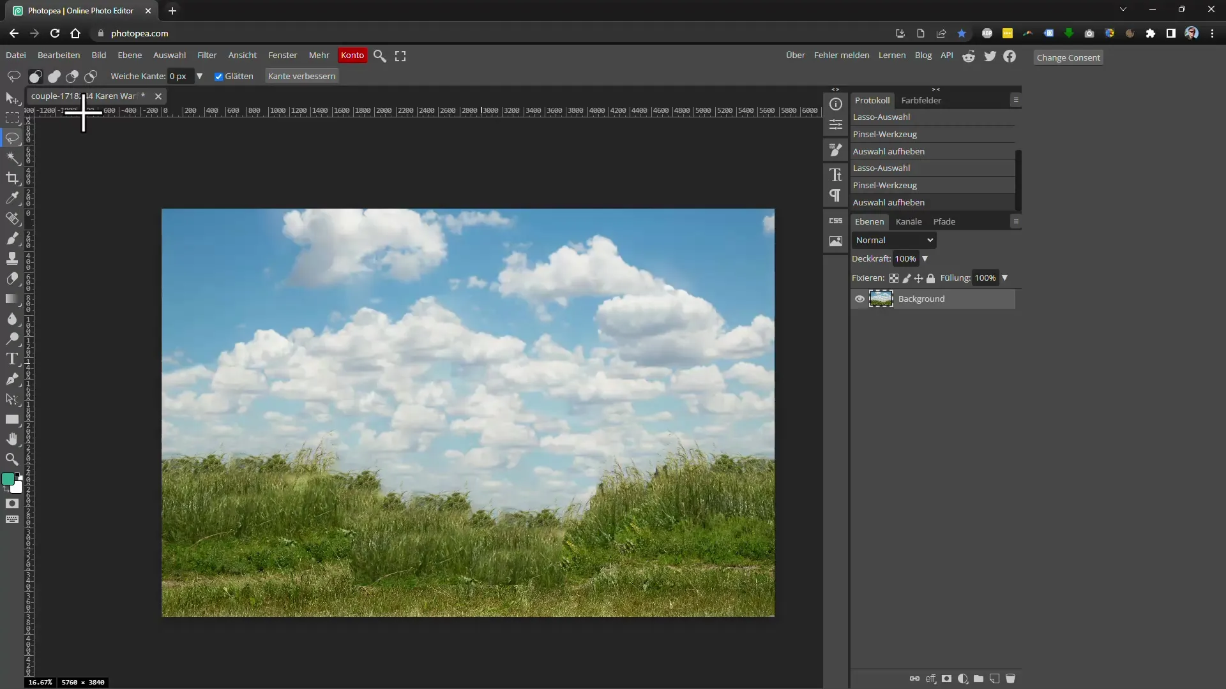Open the Properties sliders panel icon
This screenshot has height=689, width=1226.
[x=836, y=125]
